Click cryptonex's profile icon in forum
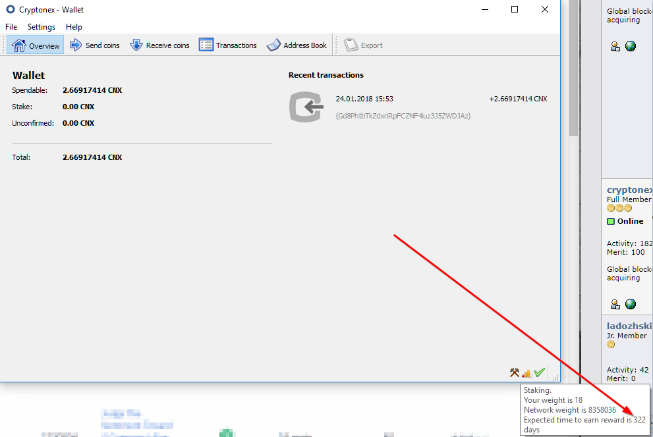 tap(615, 304)
